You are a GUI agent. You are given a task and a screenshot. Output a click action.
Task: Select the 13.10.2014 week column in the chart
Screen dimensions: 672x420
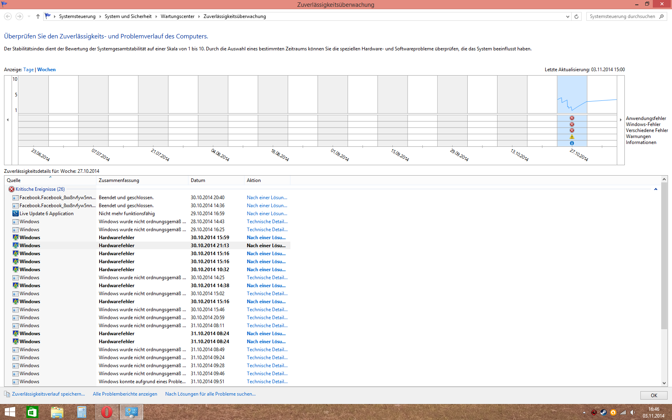(x=512, y=111)
